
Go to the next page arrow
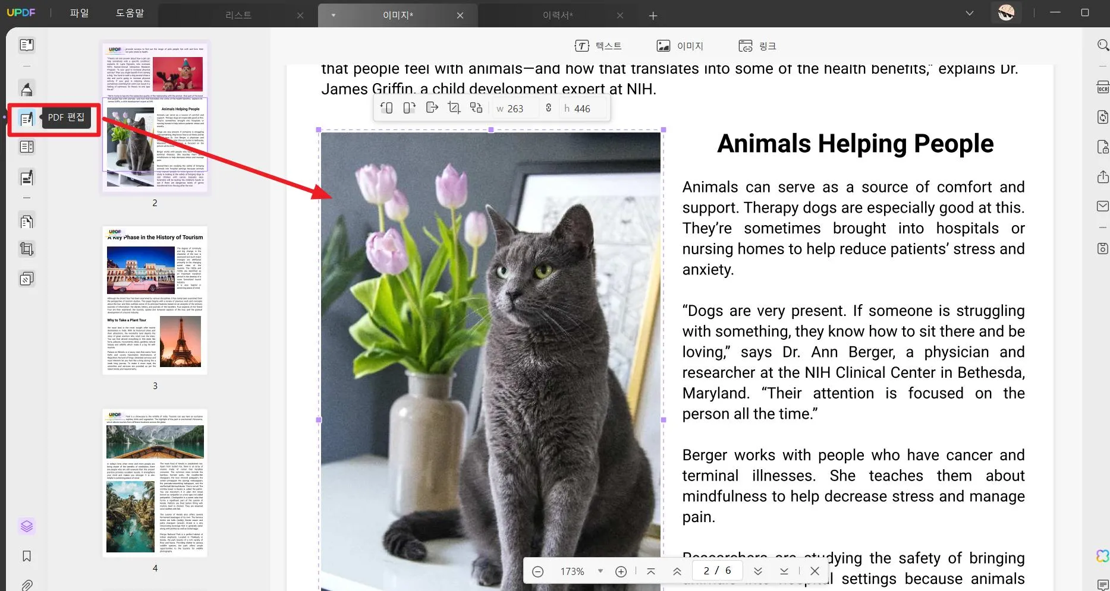pyautogui.click(x=758, y=571)
